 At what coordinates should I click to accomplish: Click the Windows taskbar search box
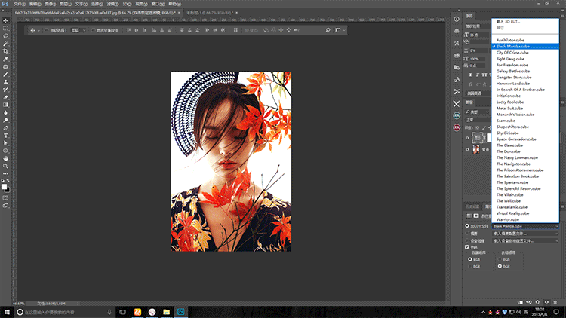coord(64,312)
